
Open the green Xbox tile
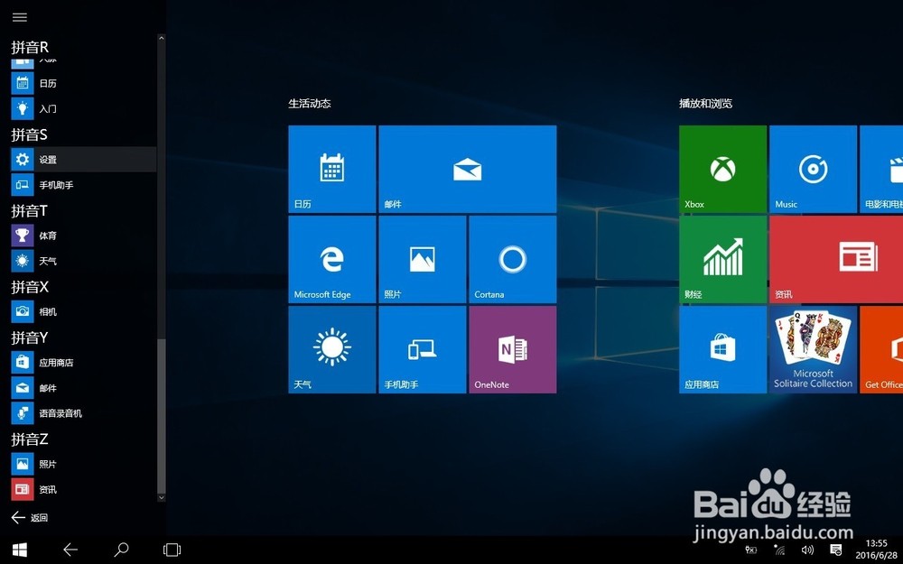tap(722, 170)
